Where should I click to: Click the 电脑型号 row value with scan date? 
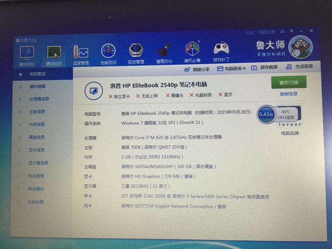[186, 113]
